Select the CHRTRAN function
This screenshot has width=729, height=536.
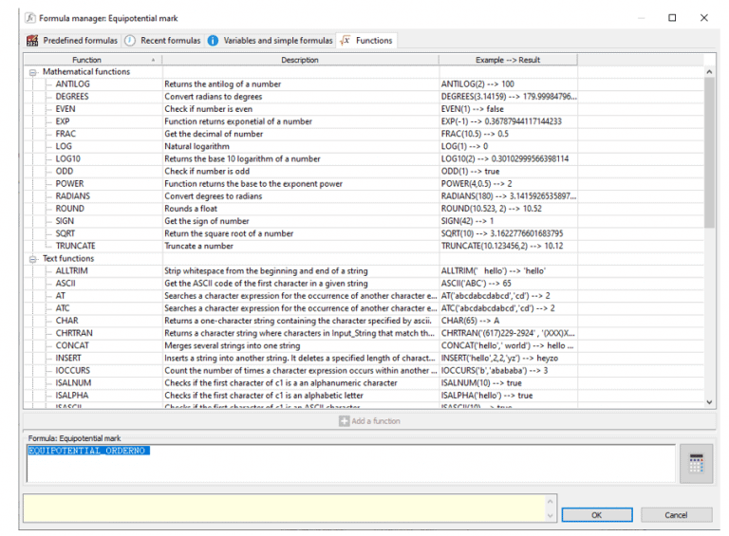pos(74,334)
